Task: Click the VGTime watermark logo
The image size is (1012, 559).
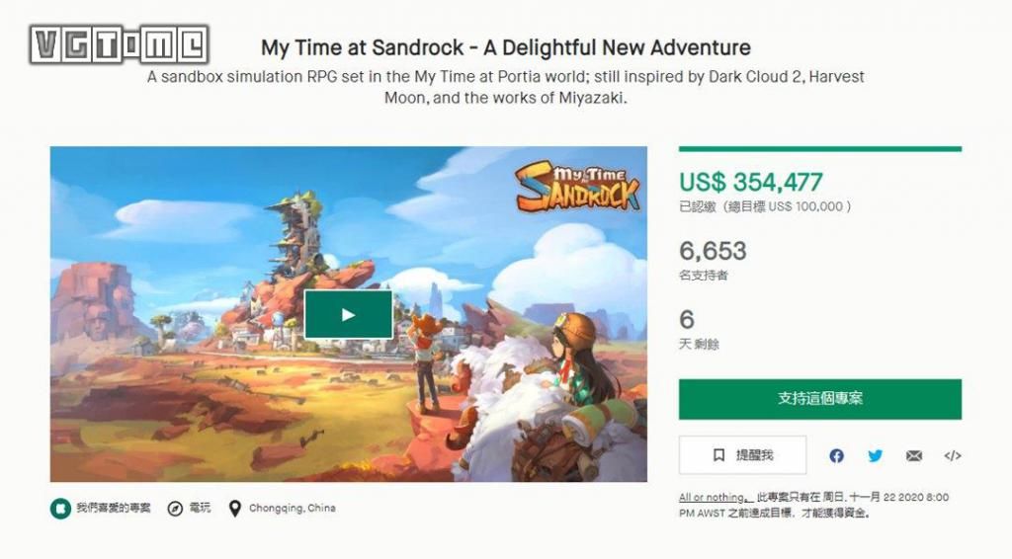Action: 120,44
